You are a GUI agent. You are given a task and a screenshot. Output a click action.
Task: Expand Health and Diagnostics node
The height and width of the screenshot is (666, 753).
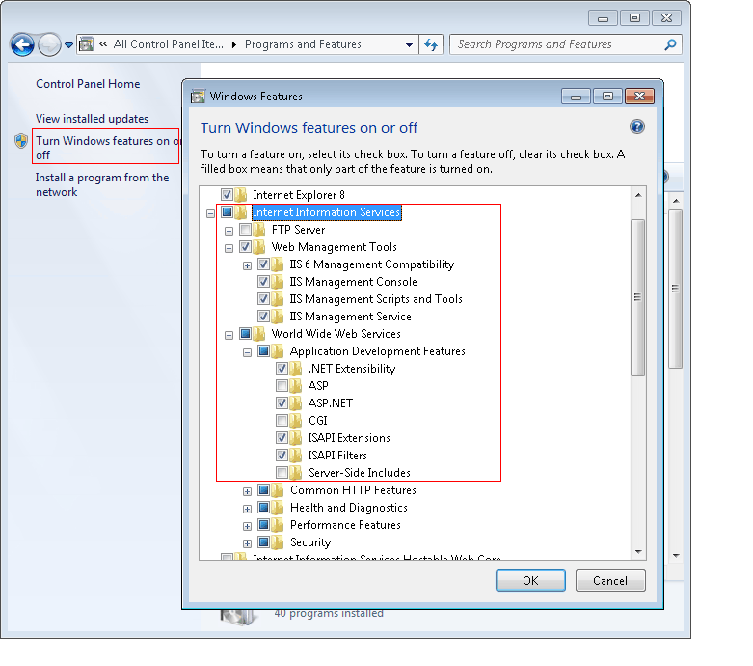(x=247, y=509)
